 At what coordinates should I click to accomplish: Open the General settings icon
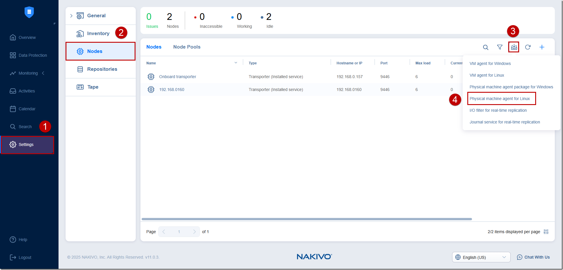tap(80, 16)
